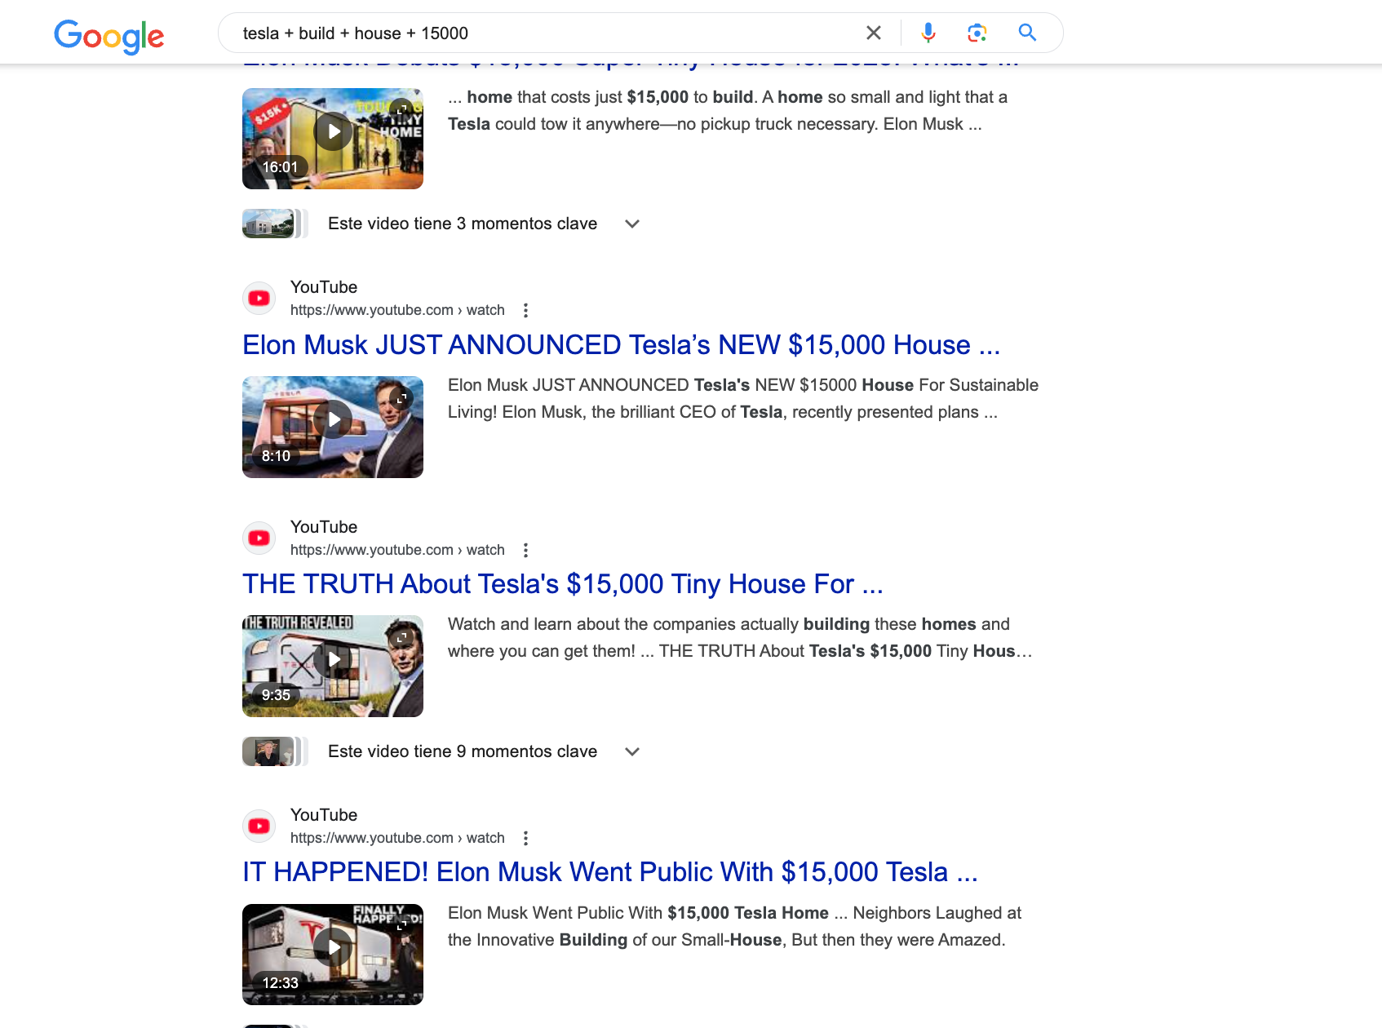Screen dimensions: 1382x1028
Task: Open 'Elon Musk JUST ANNOUNCED Tesla's NEW' link
Action: click(621, 345)
